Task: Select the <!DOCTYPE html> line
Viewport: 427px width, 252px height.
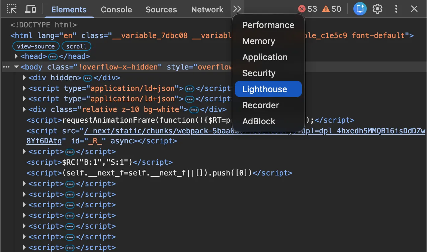Action: pos(44,25)
